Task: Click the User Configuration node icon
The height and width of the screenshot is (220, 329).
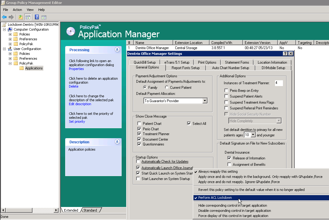Action: point(10,49)
